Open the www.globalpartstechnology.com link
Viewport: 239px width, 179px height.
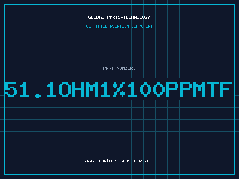(119, 161)
